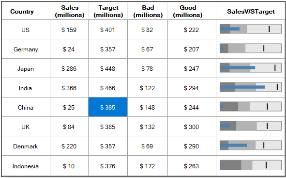Click the US sales cell $159
The image size is (286, 178).
69,30
